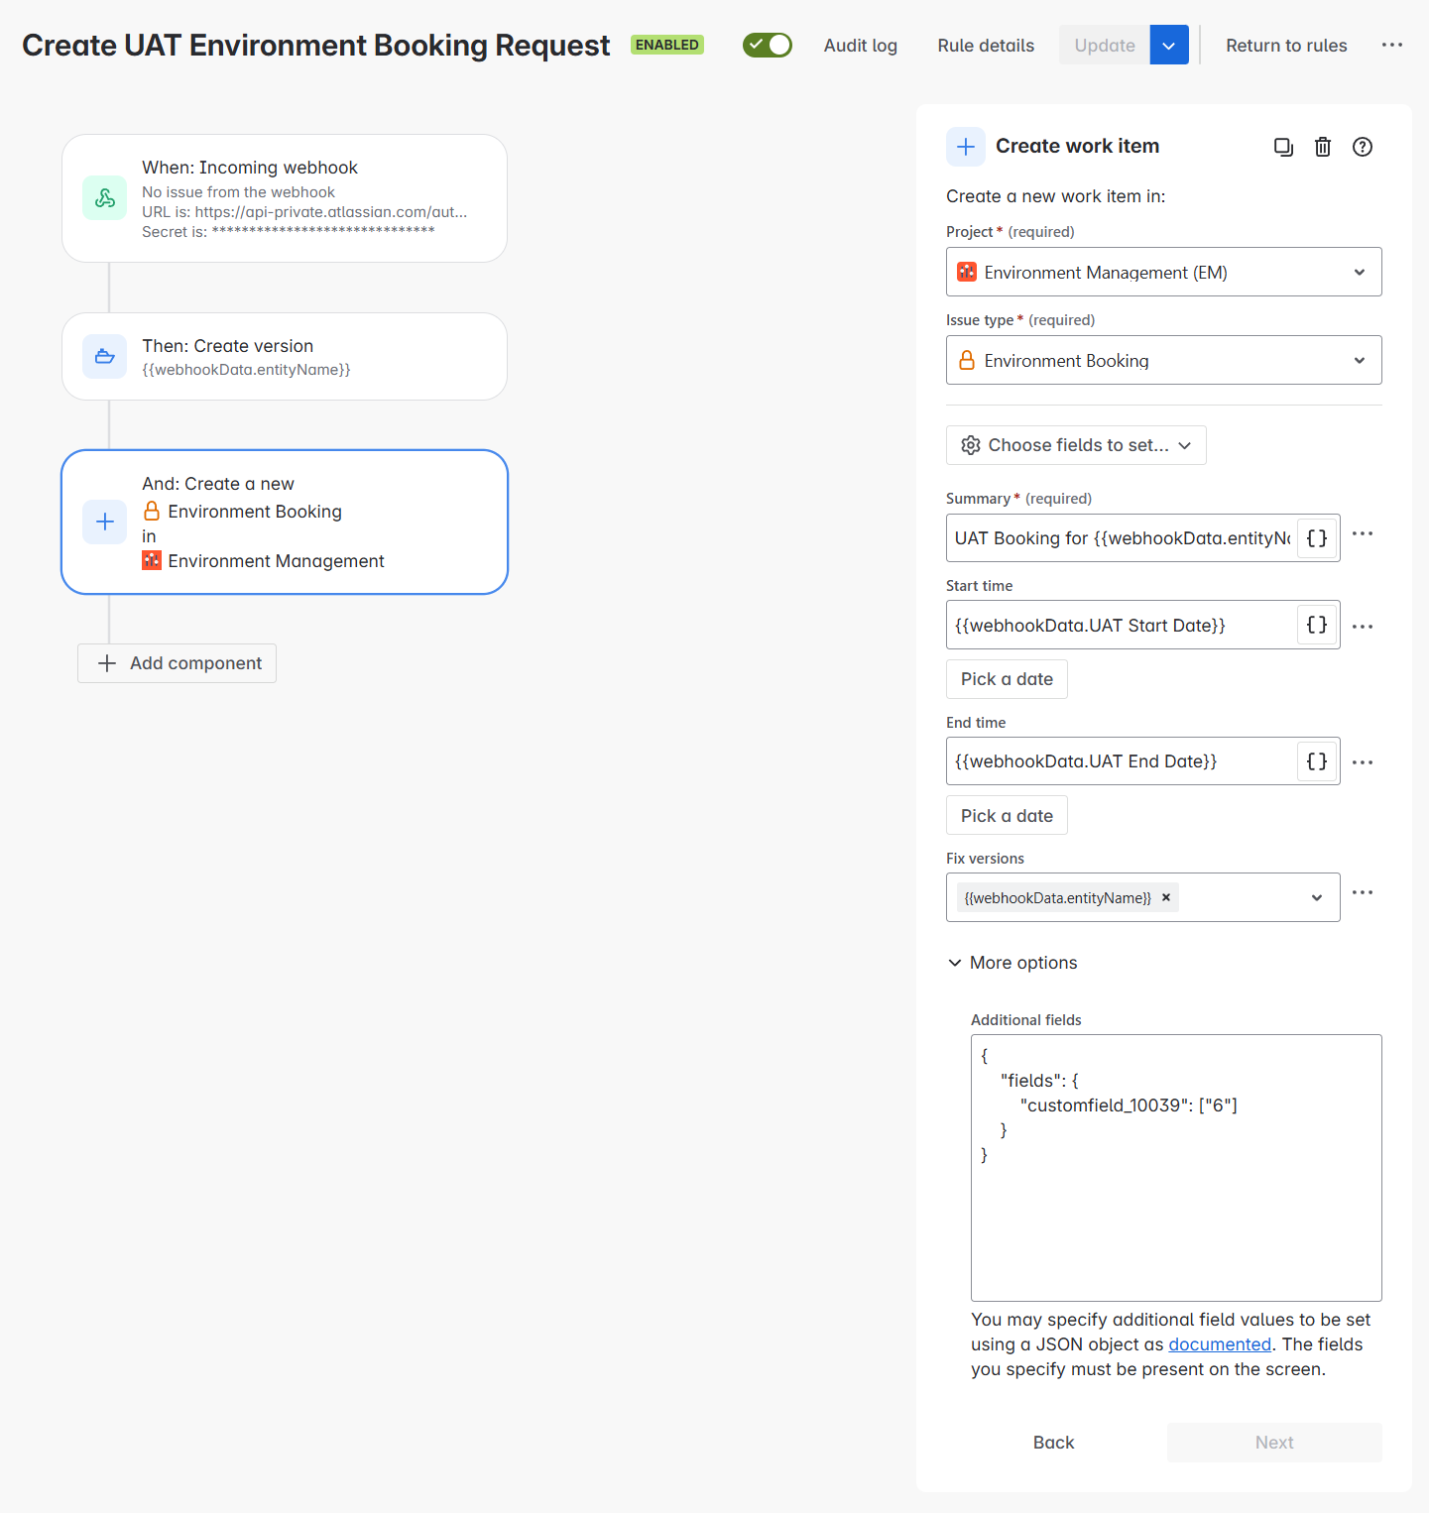This screenshot has width=1429, height=1513.
Task: Open the documented link
Action: (1219, 1344)
